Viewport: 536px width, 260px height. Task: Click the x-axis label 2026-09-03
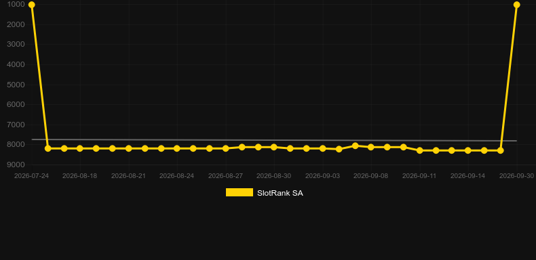point(323,176)
